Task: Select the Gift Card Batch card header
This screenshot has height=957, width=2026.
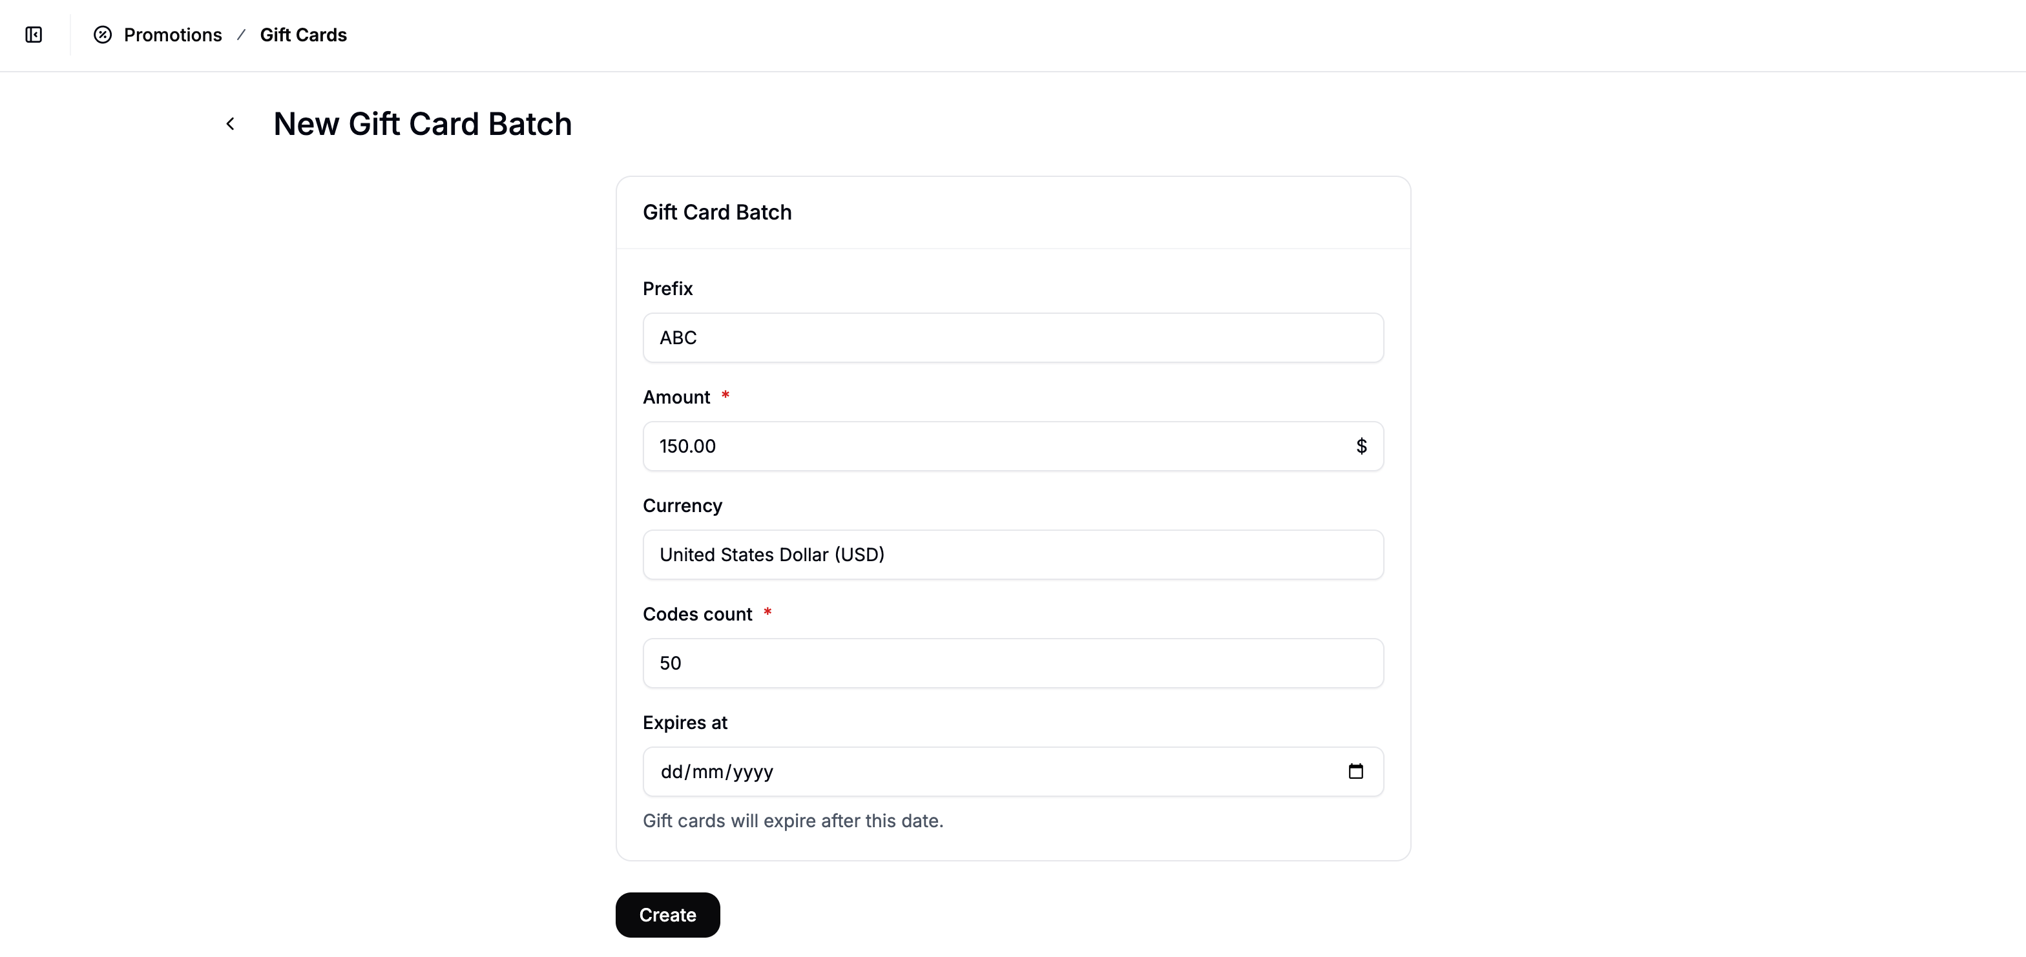Action: coord(716,212)
